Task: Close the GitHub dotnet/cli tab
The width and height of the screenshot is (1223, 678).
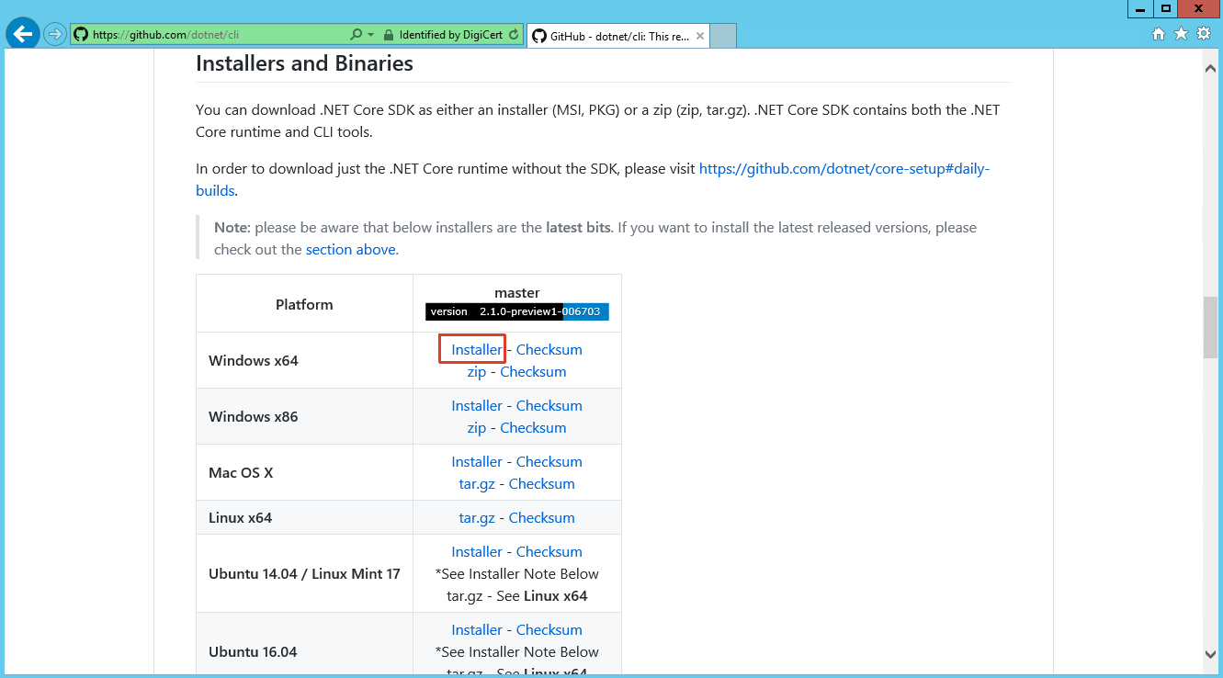Action: (x=700, y=37)
